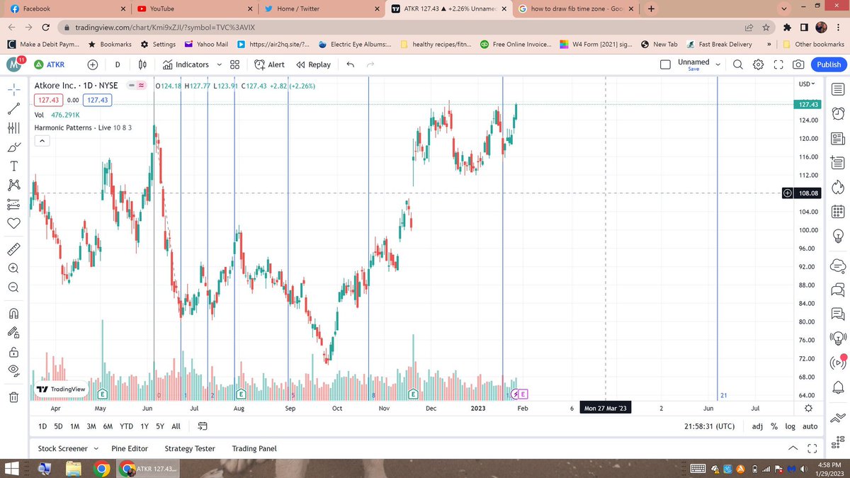Remove drawings with the trash icon

(x=13, y=397)
